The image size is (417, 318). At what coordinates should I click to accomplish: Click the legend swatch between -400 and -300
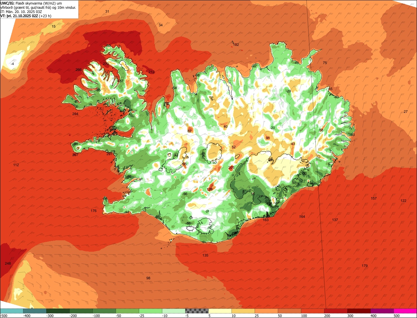35,311
